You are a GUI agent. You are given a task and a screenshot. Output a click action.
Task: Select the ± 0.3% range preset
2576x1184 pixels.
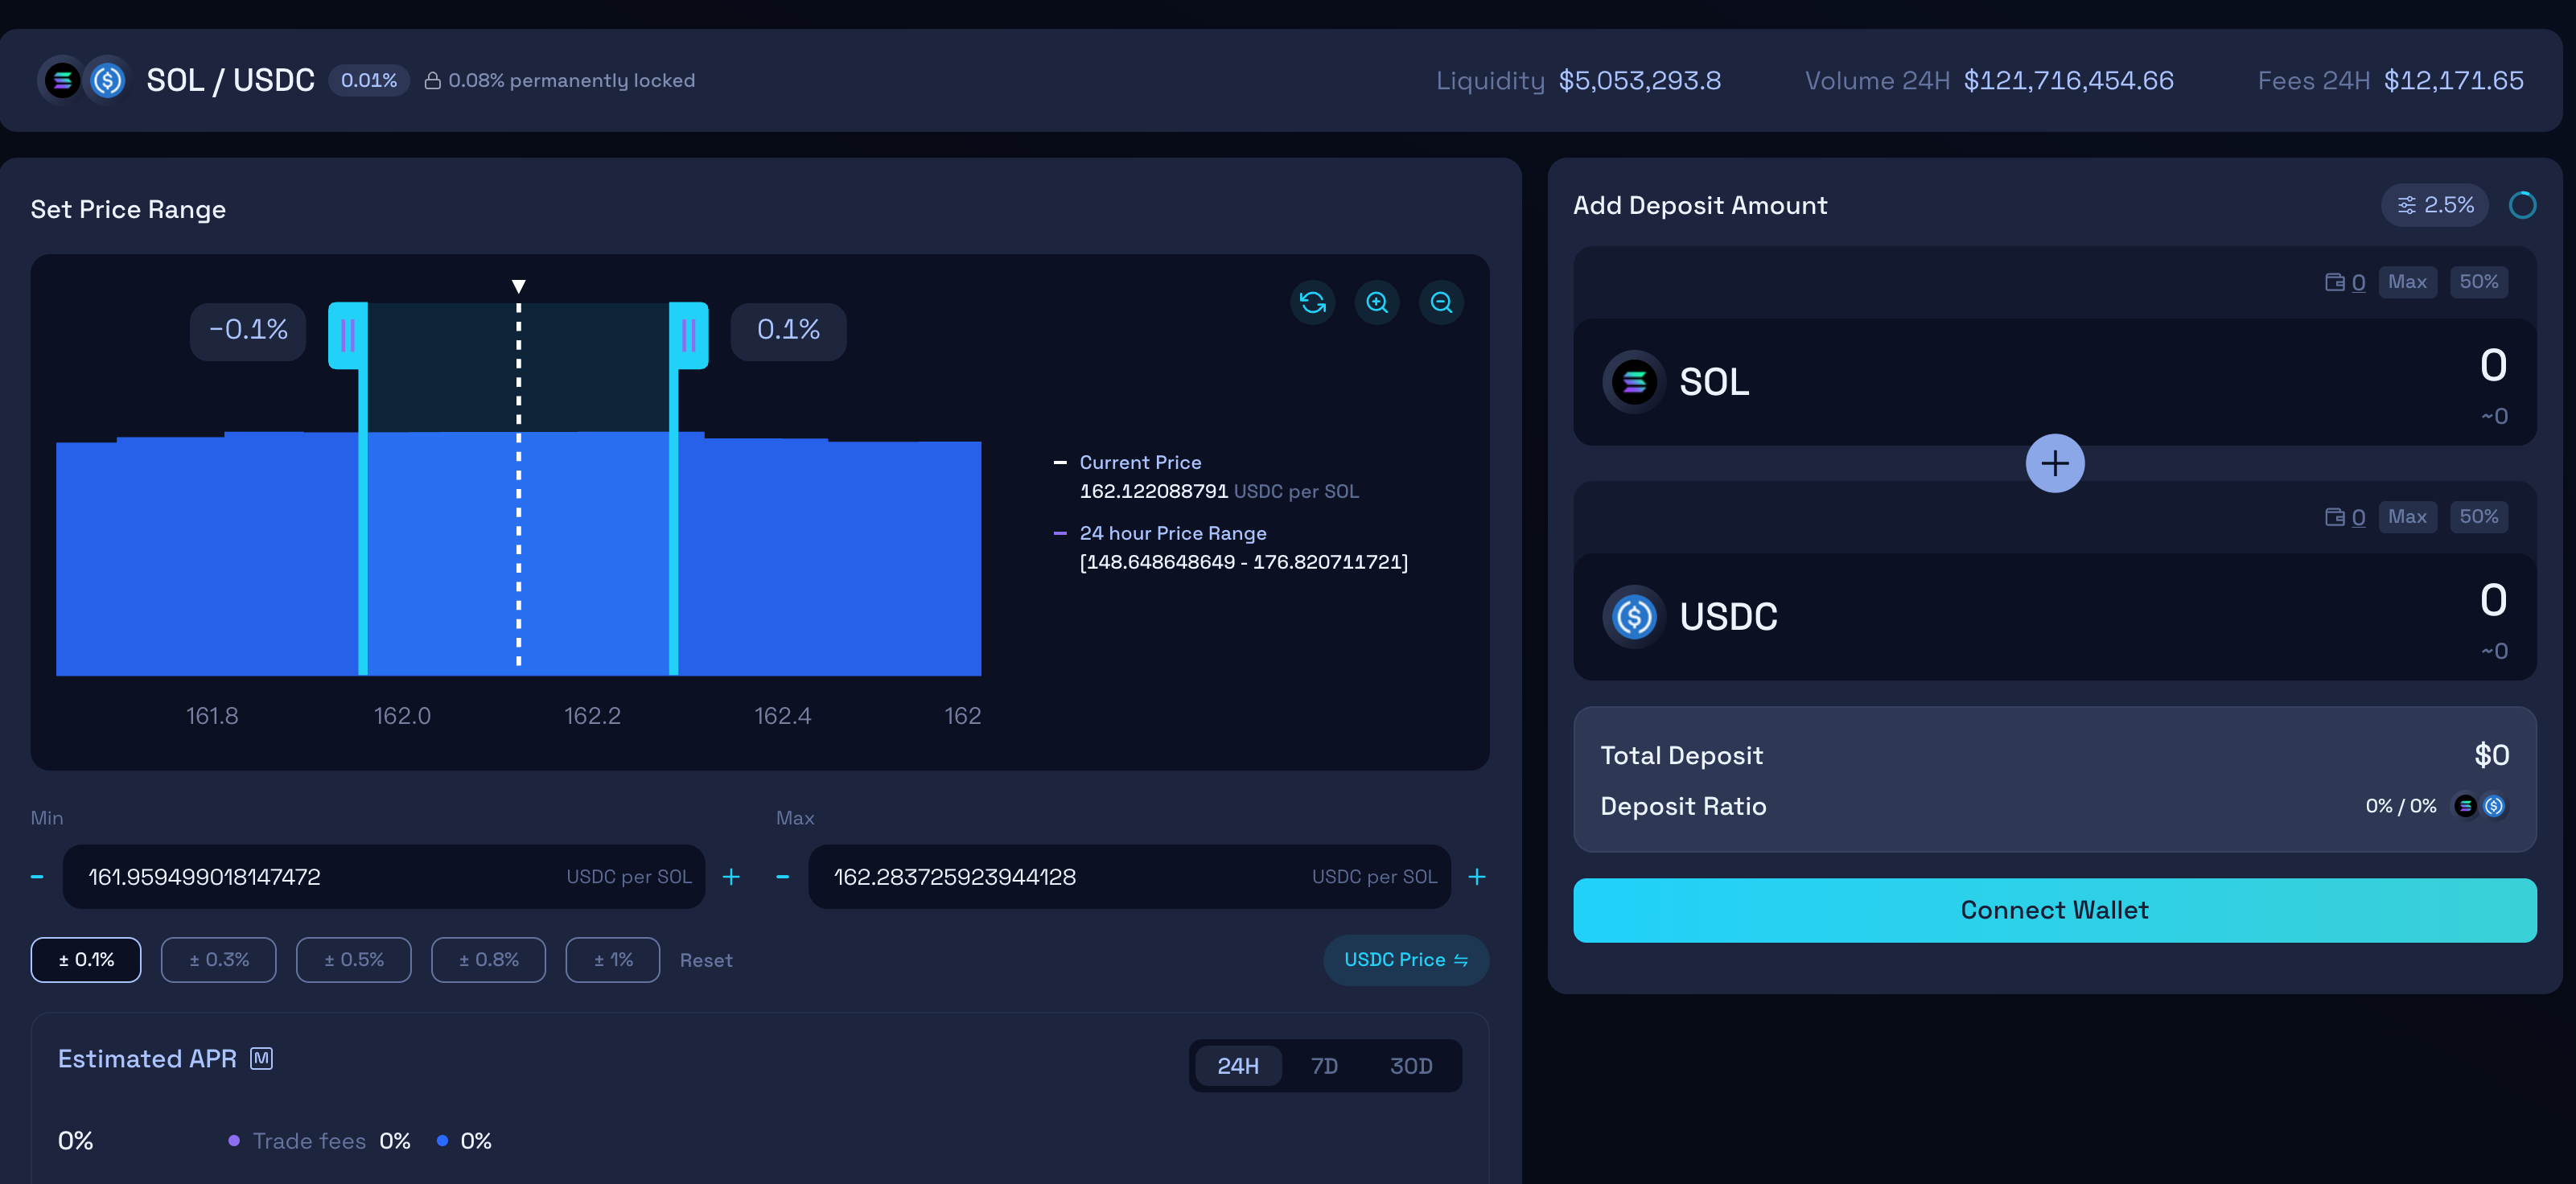[x=218, y=959]
